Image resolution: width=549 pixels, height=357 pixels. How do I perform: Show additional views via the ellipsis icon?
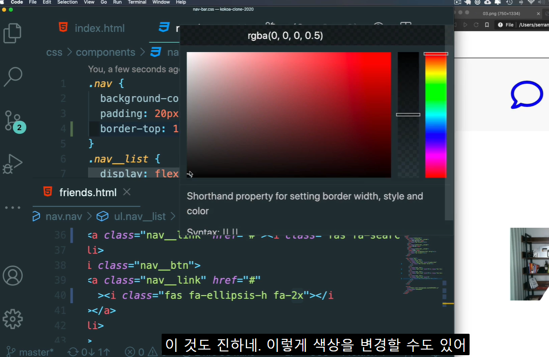pyautogui.click(x=13, y=207)
